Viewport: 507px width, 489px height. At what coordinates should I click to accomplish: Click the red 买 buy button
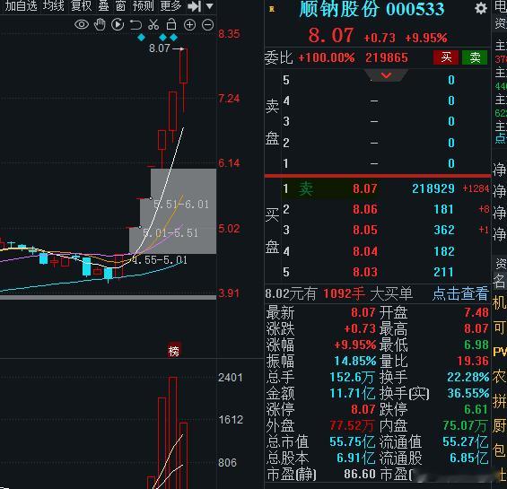[446, 57]
